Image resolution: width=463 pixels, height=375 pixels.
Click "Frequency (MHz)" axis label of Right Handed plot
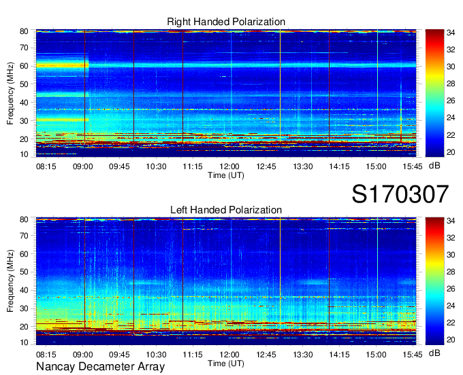pyautogui.click(x=10, y=93)
